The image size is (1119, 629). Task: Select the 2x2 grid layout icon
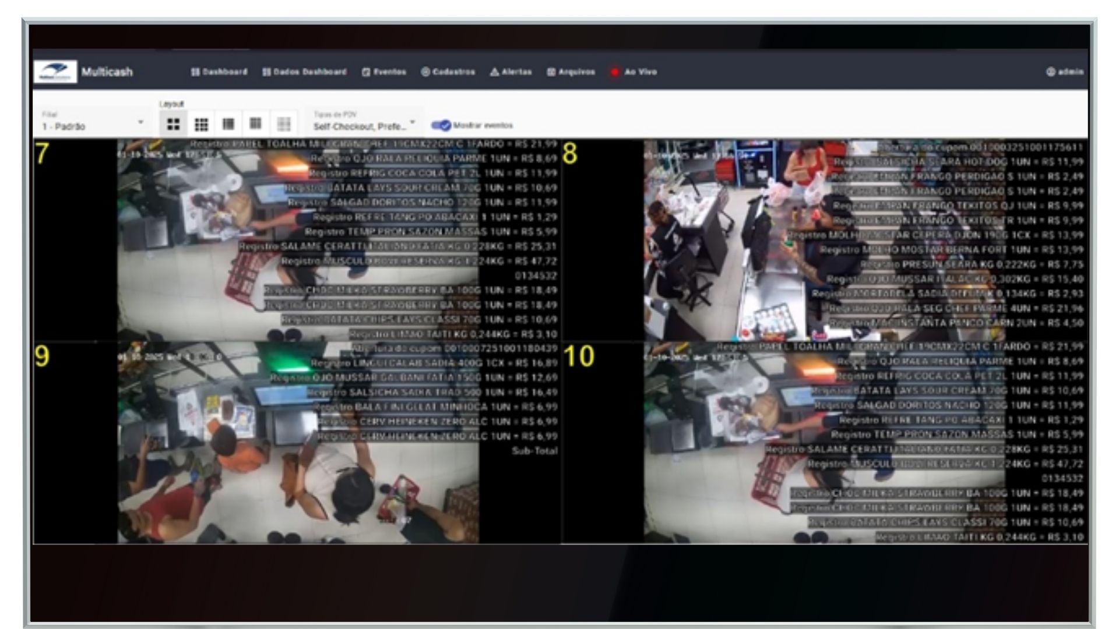pos(174,124)
